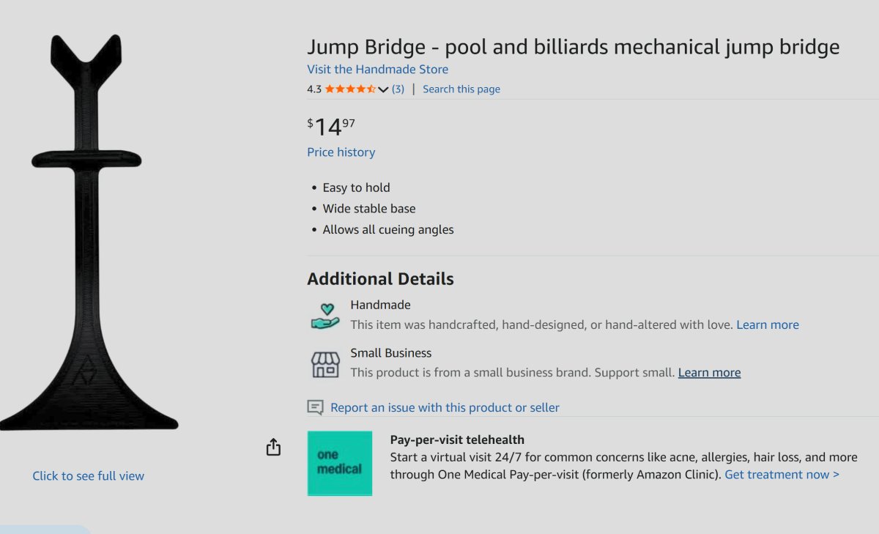Click Learn more about Handmade items
Screen dimensions: 879x534
pyautogui.click(x=767, y=325)
